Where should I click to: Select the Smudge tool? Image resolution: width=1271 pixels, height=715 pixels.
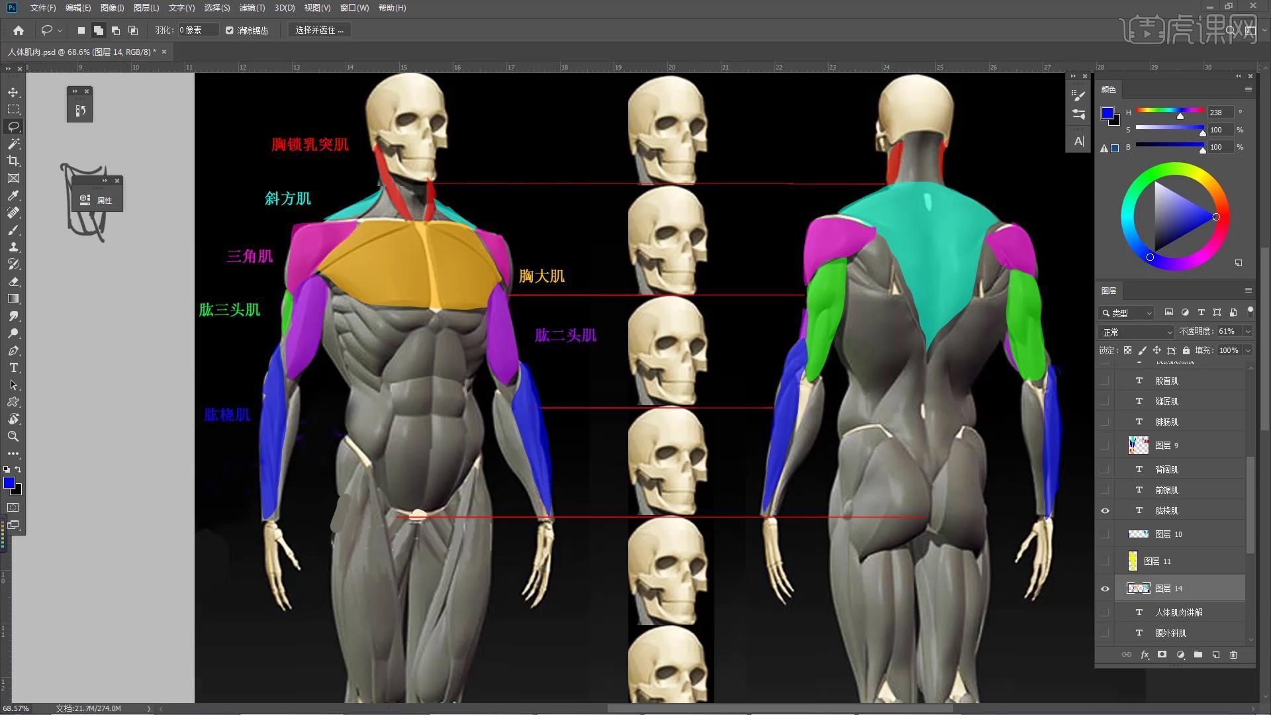[x=13, y=316]
